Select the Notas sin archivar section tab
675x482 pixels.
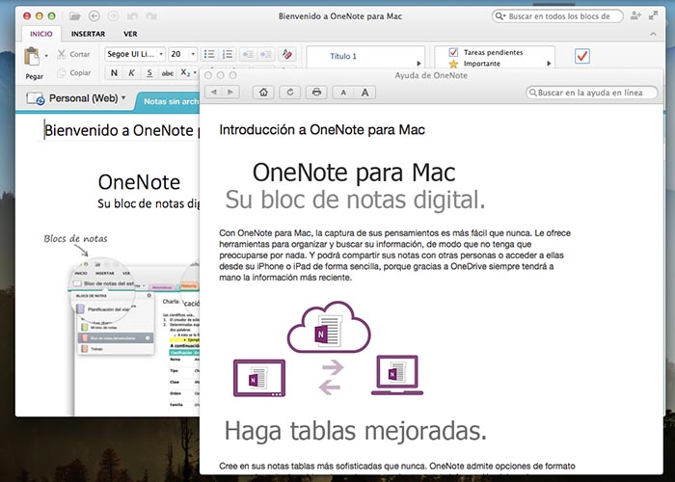(x=169, y=101)
